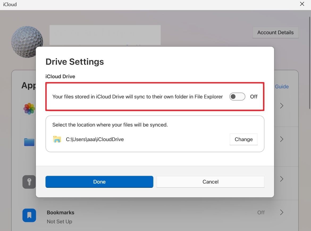The image size is (311, 231).
Task: Click the Bookmarks Off status text
Action: point(261,212)
